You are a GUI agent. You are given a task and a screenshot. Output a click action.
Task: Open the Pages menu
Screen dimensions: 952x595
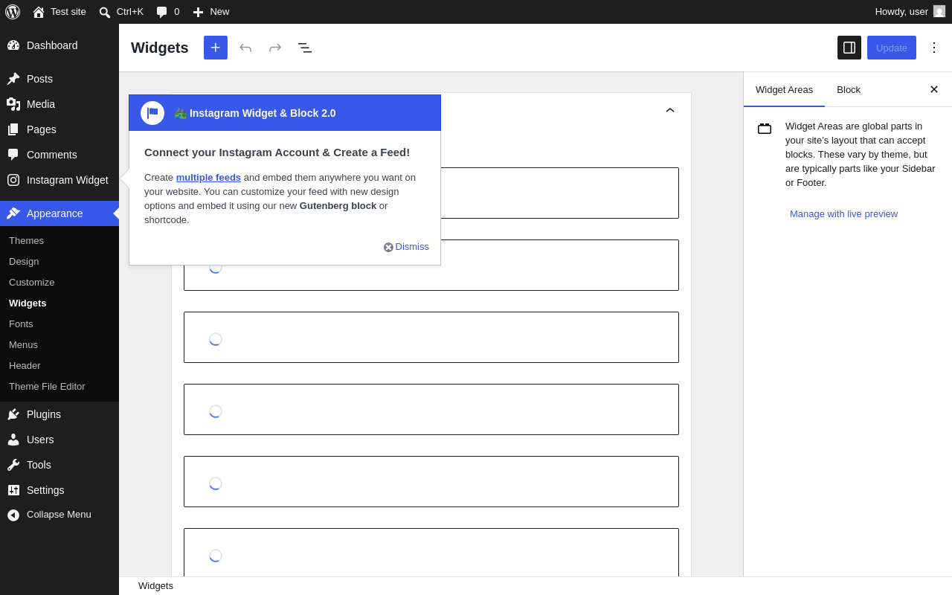click(x=59, y=129)
